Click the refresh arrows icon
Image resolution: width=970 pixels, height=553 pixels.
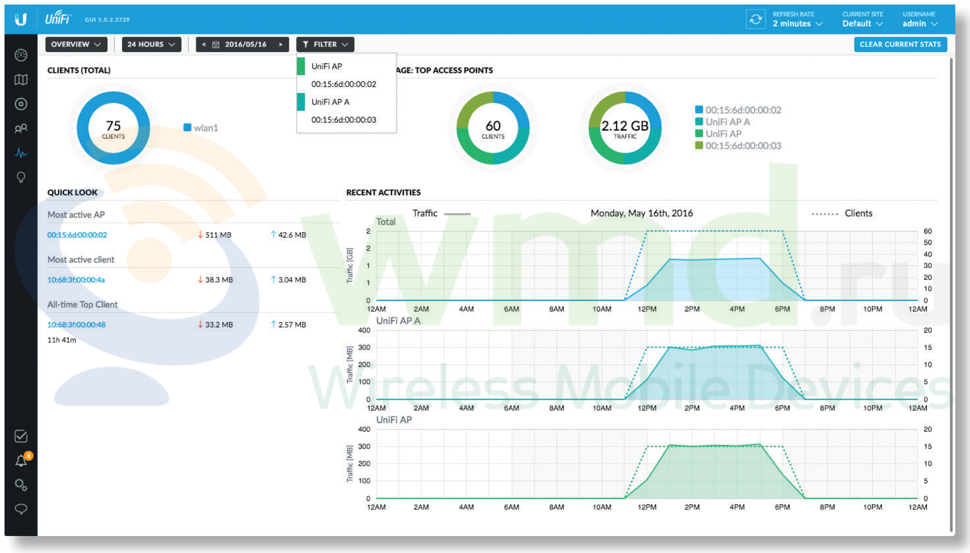(756, 19)
